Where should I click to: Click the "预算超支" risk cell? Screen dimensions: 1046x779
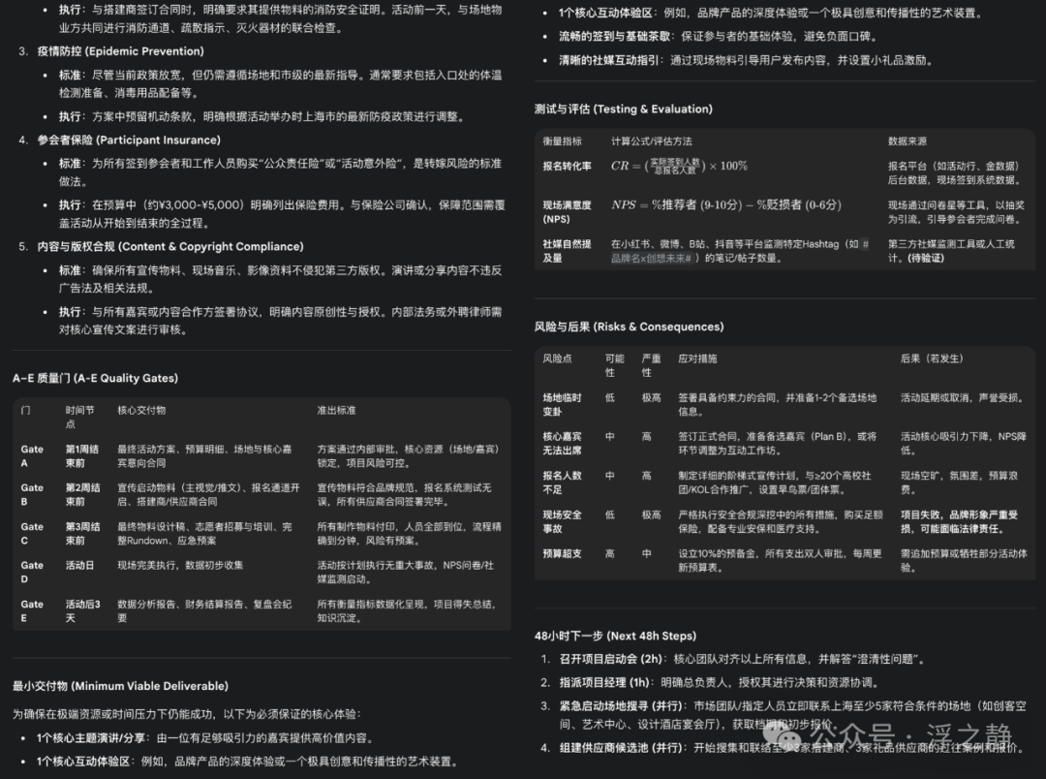pyautogui.click(x=563, y=554)
